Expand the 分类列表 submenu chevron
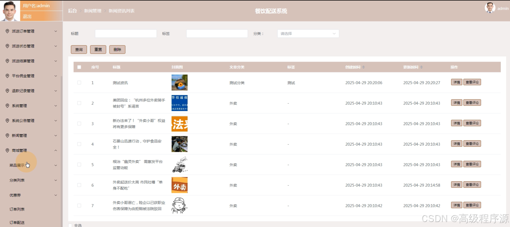510x227 pixels. pos(56,180)
